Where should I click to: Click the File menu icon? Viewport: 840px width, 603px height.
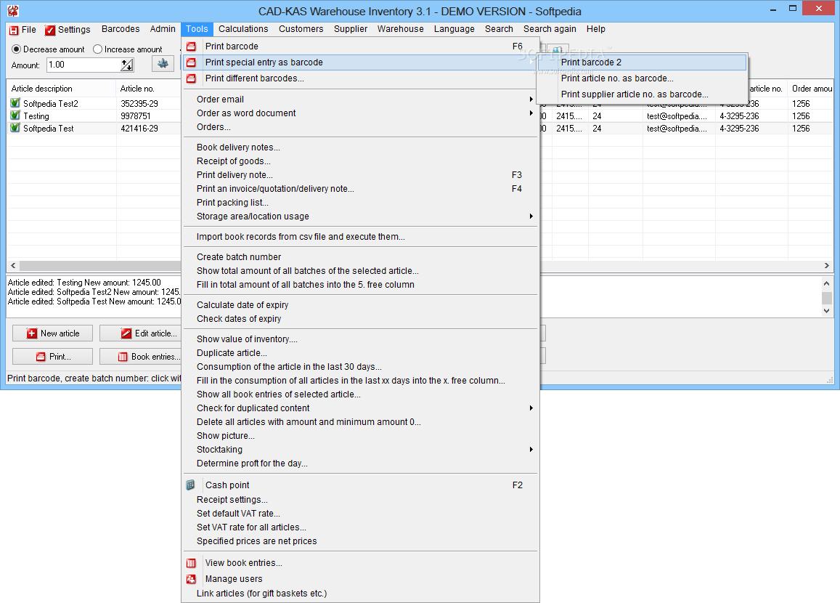(x=14, y=30)
